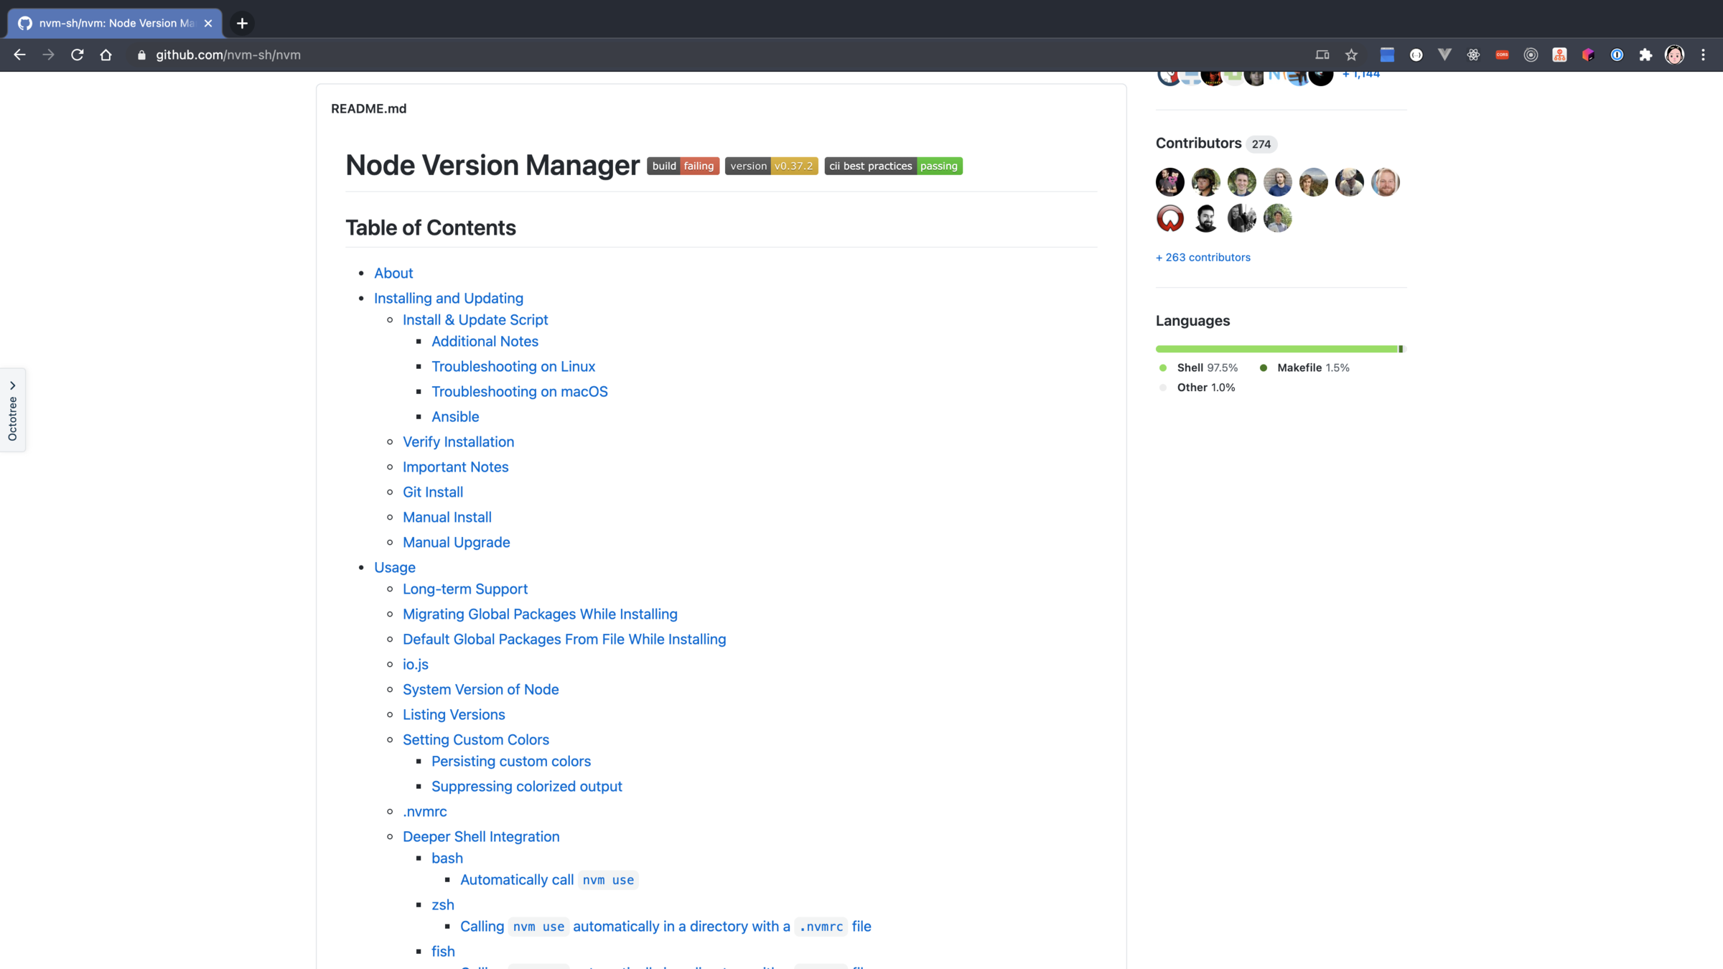Click the version v0.37.2 badge
This screenshot has width=1723, height=969.
pyautogui.click(x=770, y=166)
